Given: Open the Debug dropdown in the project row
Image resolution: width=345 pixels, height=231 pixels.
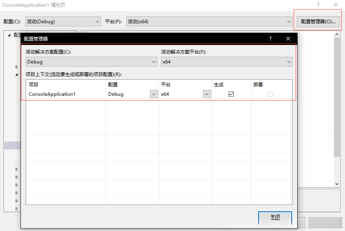Looking at the screenshot, I should [x=154, y=94].
